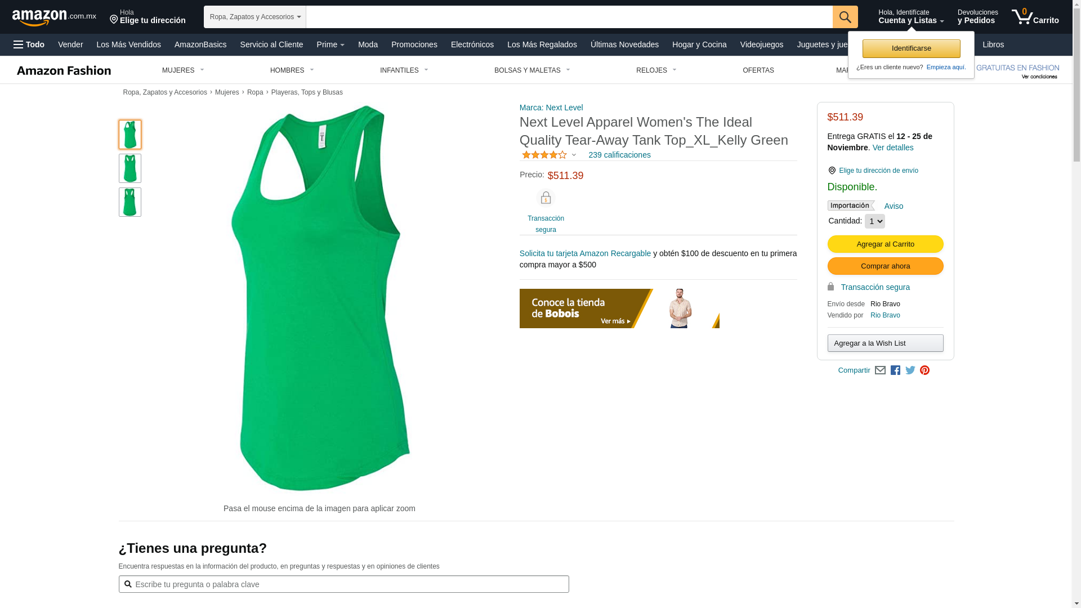Open the Cantidad quantity dropdown

click(x=874, y=221)
